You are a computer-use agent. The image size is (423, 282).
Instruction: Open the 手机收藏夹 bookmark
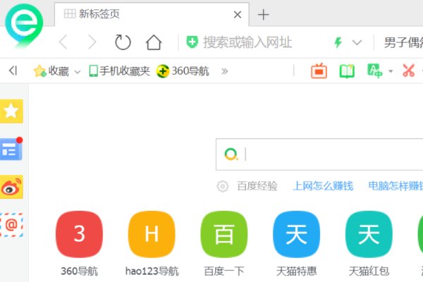[120, 71]
